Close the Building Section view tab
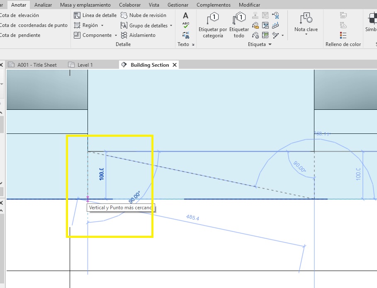 pyautogui.click(x=175, y=65)
